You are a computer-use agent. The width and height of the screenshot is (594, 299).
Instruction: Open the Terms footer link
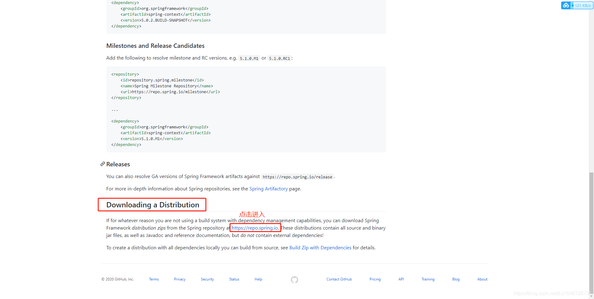[x=154, y=279]
